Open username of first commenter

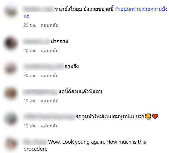(x=38, y=9)
